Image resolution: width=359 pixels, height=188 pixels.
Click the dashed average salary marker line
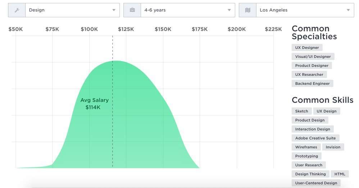click(x=113, y=102)
